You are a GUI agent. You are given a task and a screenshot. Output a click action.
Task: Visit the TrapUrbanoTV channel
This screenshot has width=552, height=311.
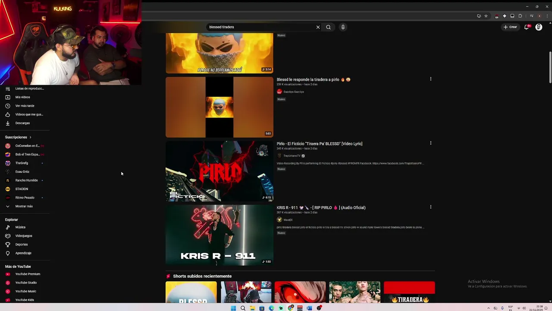(x=292, y=156)
